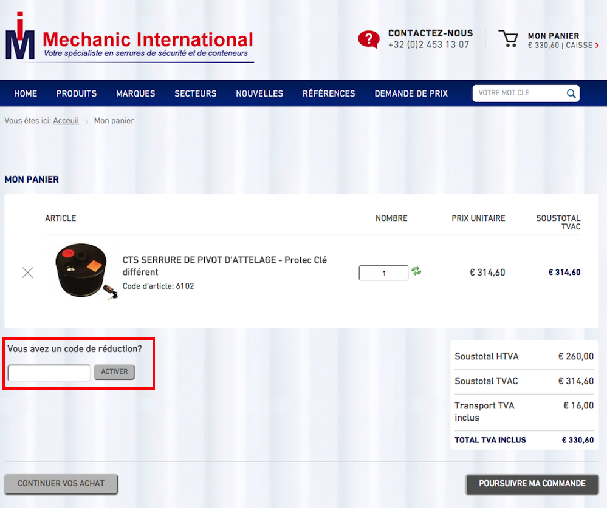Click the Mechanic International logo
Viewport: 607px width, 508px height.
129,38
